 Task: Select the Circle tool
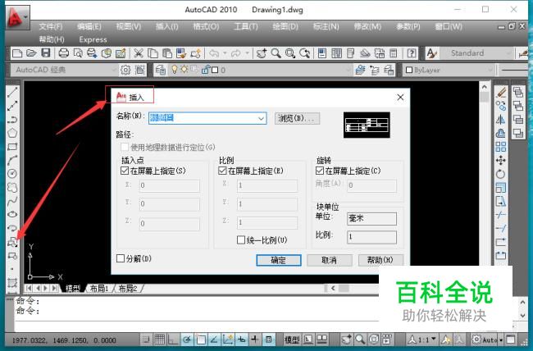coord(12,174)
